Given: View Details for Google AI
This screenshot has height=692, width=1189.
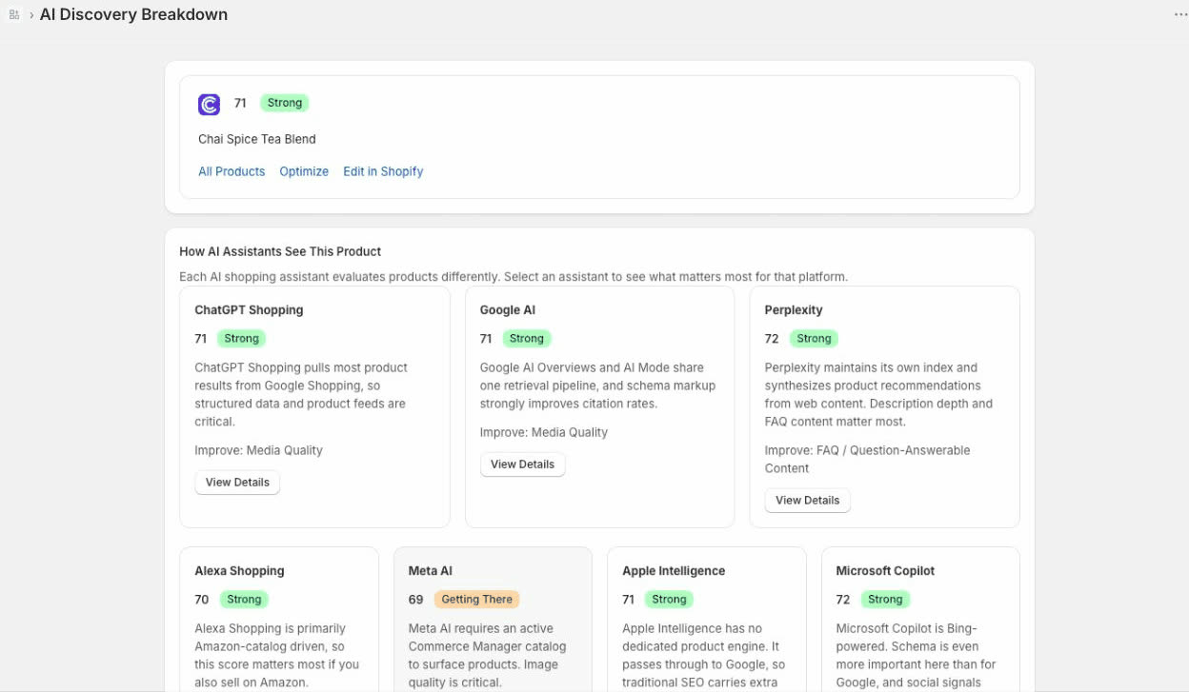Looking at the screenshot, I should point(522,465).
